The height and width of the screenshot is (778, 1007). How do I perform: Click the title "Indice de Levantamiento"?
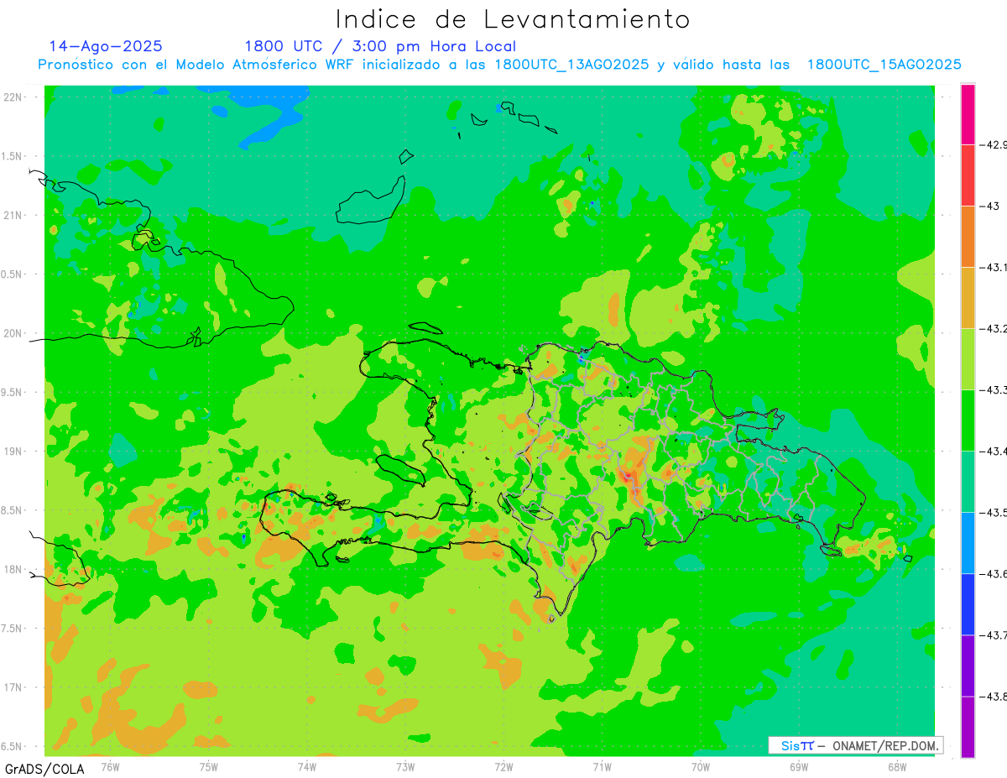[513, 18]
